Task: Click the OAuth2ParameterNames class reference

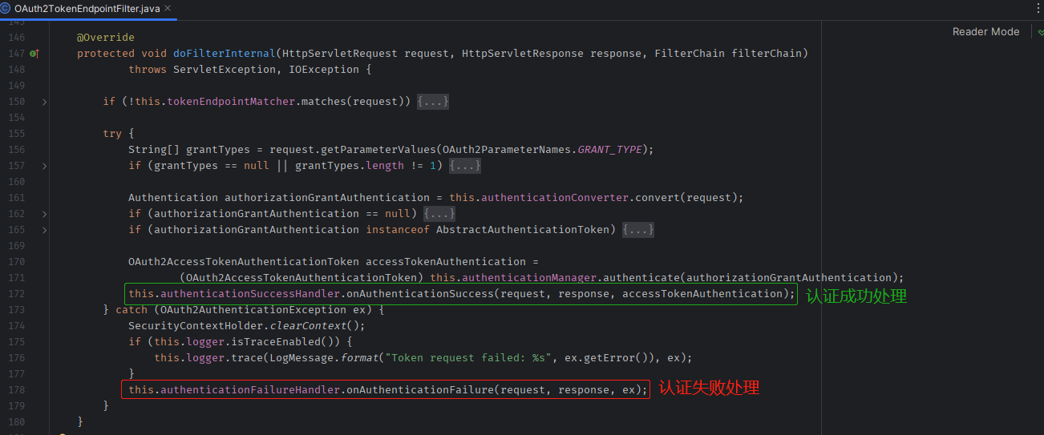Action: click(x=507, y=150)
